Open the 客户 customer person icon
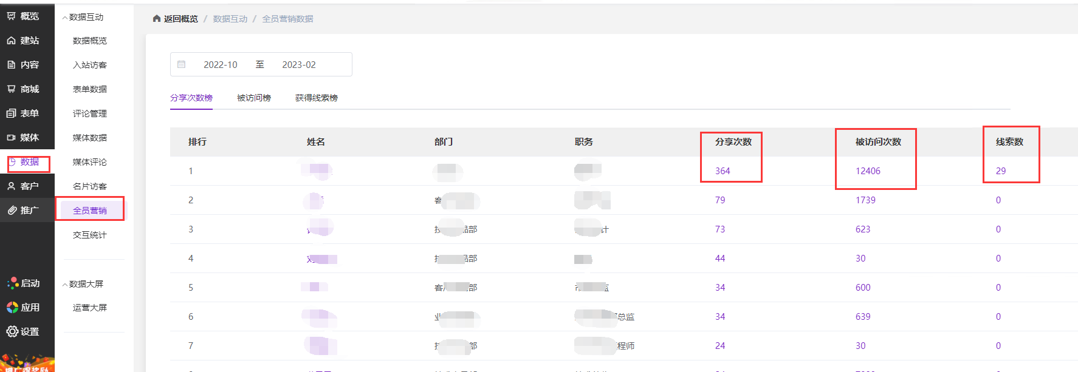The height and width of the screenshot is (372, 1078). [11, 186]
